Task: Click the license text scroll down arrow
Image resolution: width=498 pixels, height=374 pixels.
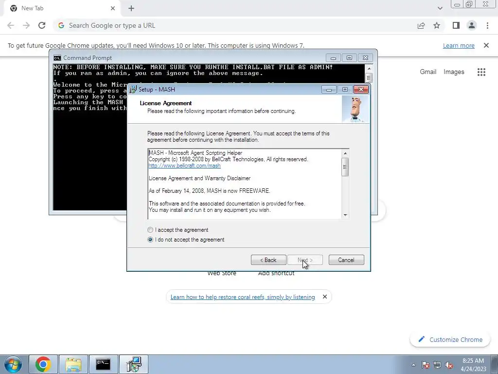Action: coord(345,215)
